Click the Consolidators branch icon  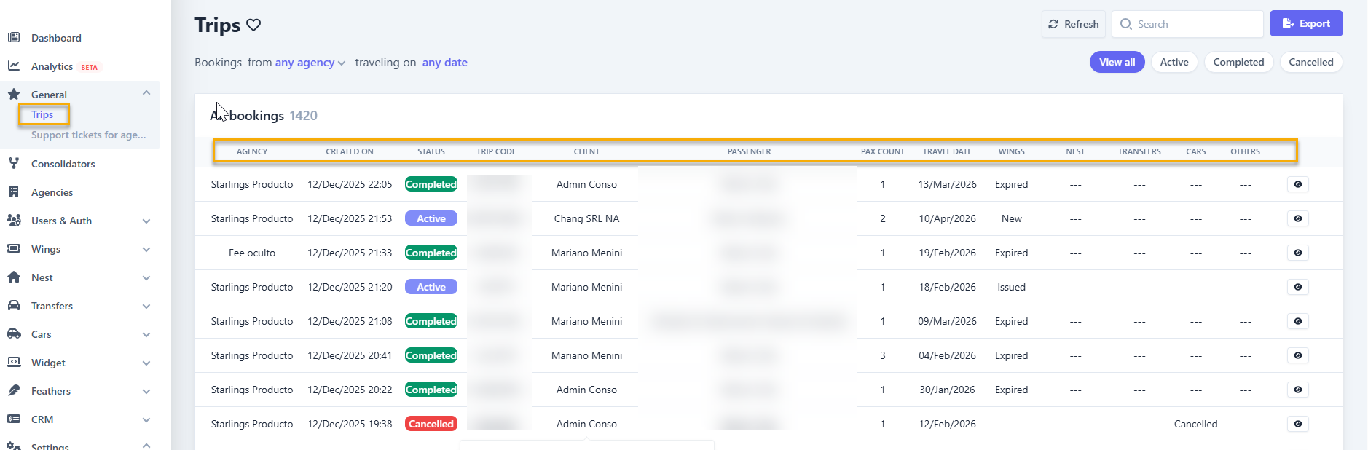14,164
